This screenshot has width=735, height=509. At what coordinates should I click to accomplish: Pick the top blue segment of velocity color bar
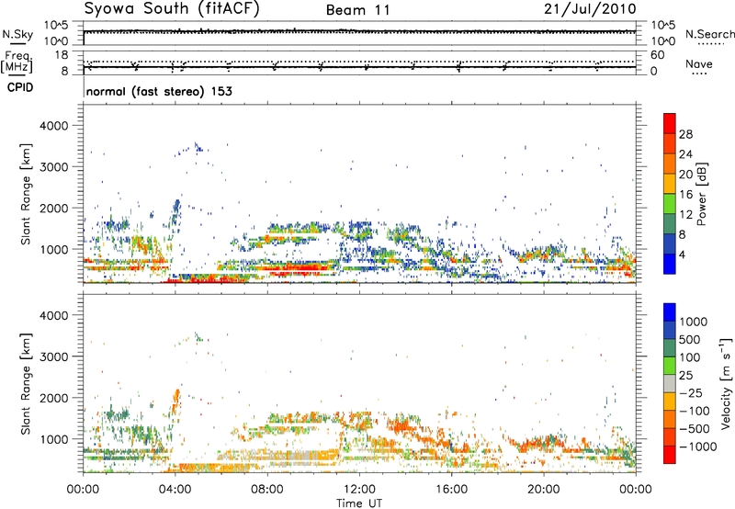[669, 312]
